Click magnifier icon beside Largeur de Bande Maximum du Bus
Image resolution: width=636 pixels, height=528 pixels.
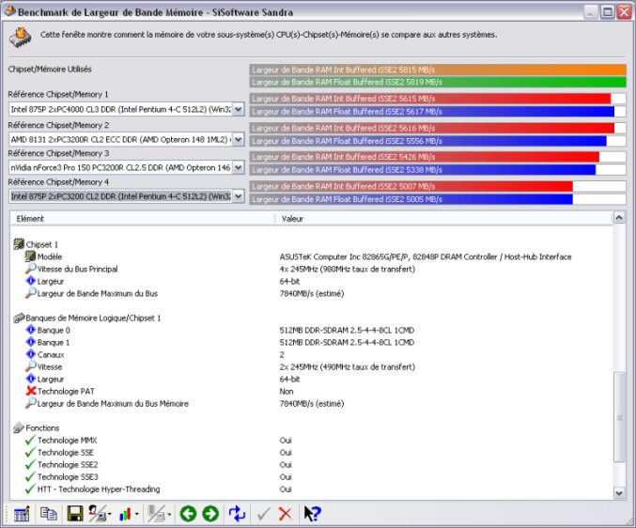[30, 293]
